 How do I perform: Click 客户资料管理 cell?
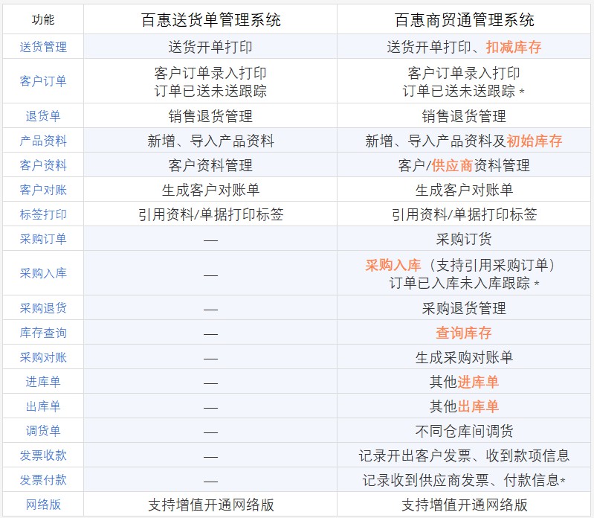tap(210, 165)
